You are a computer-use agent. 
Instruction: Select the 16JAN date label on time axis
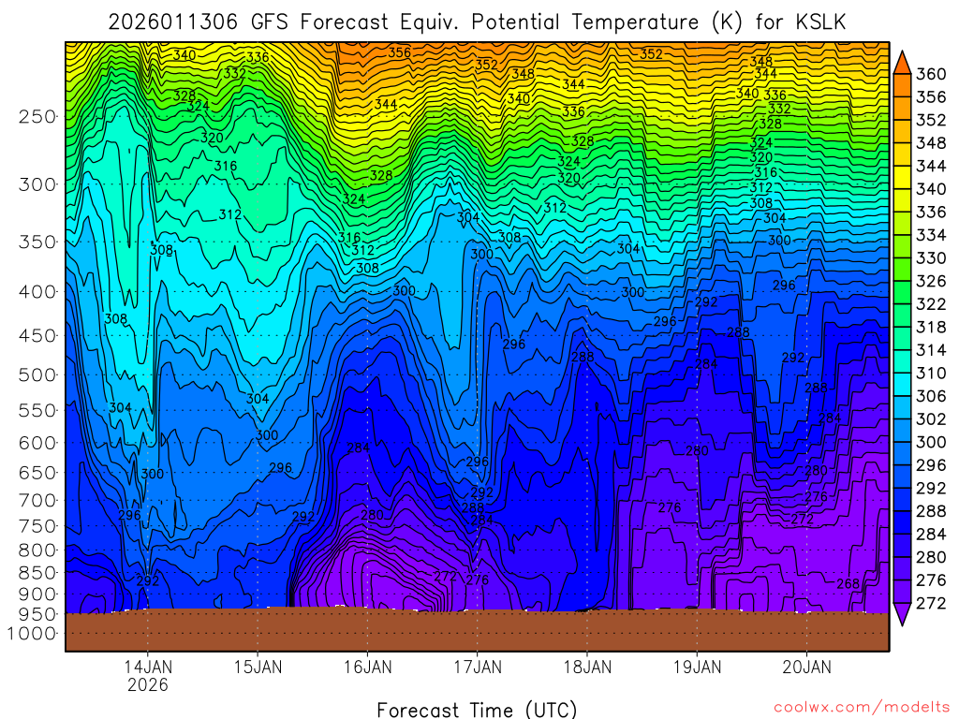pos(367,667)
